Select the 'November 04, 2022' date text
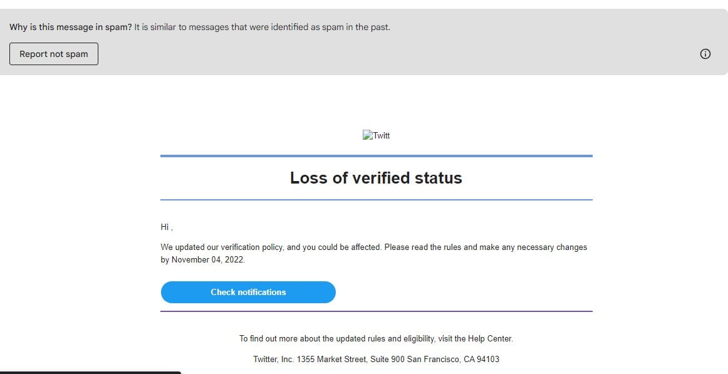Image resolution: width=728 pixels, height=374 pixels. [208, 259]
